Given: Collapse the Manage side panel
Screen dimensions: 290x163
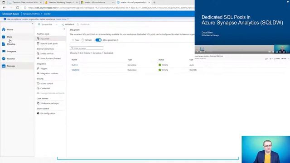Looking at the screenshot, I should [64, 29].
